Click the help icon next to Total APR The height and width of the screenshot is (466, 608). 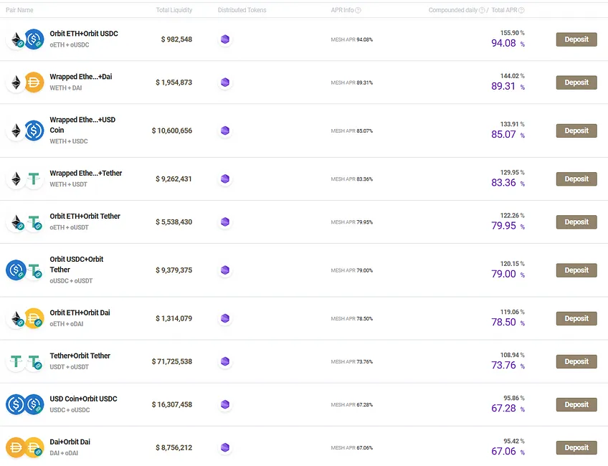521,10
